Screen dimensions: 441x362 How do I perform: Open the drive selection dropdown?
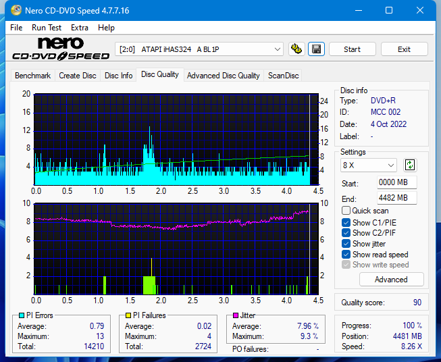pyautogui.click(x=199, y=49)
